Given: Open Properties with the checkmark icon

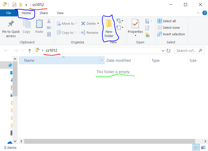Looking at the screenshot, I should tap(135, 24).
